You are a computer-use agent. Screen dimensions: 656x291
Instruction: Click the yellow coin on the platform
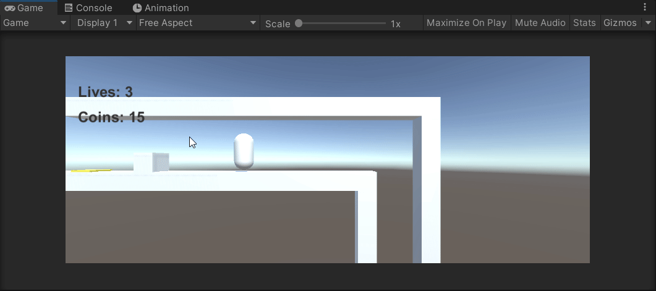click(91, 171)
